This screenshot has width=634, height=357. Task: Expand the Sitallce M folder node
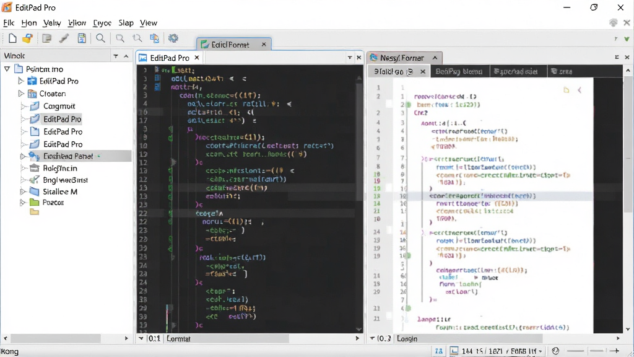23,192
